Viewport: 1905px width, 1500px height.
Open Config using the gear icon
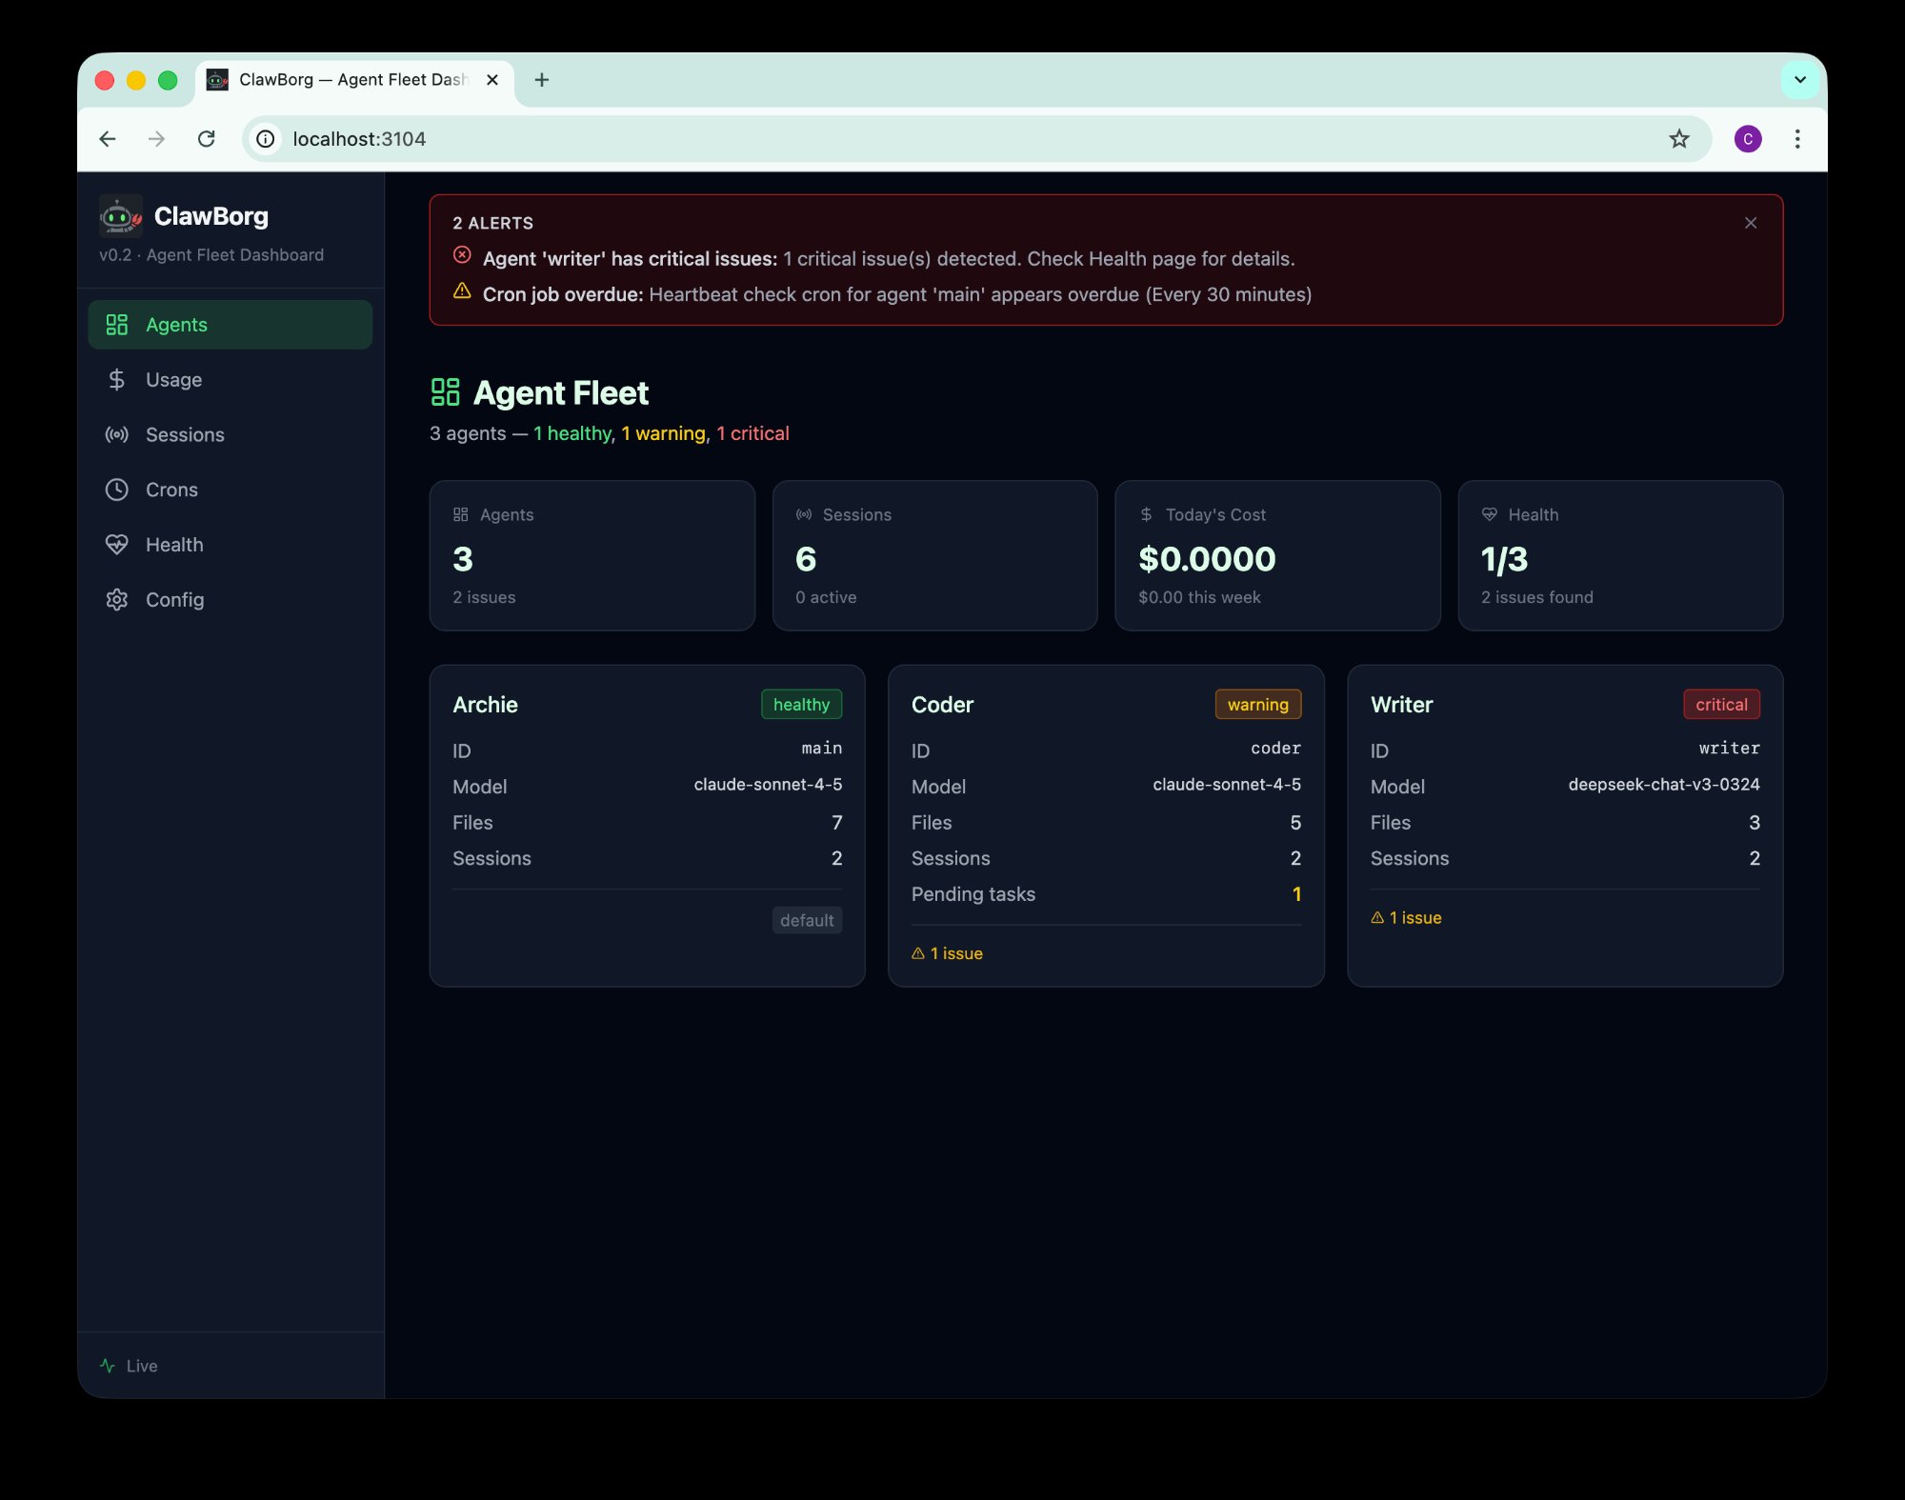click(116, 599)
